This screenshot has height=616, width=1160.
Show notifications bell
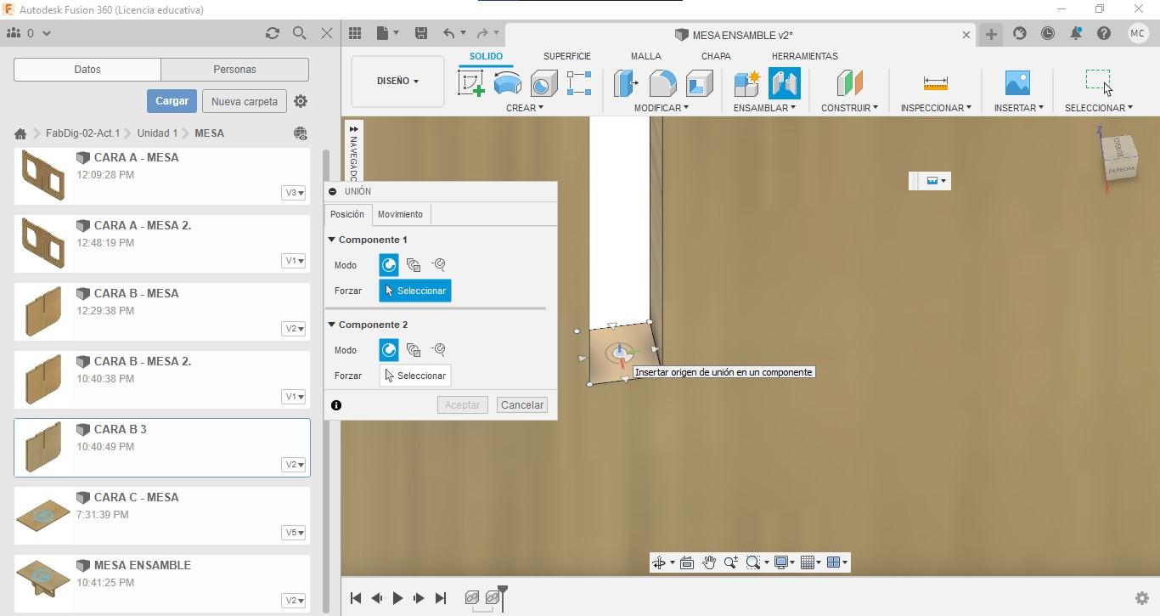tap(1076, 34)
